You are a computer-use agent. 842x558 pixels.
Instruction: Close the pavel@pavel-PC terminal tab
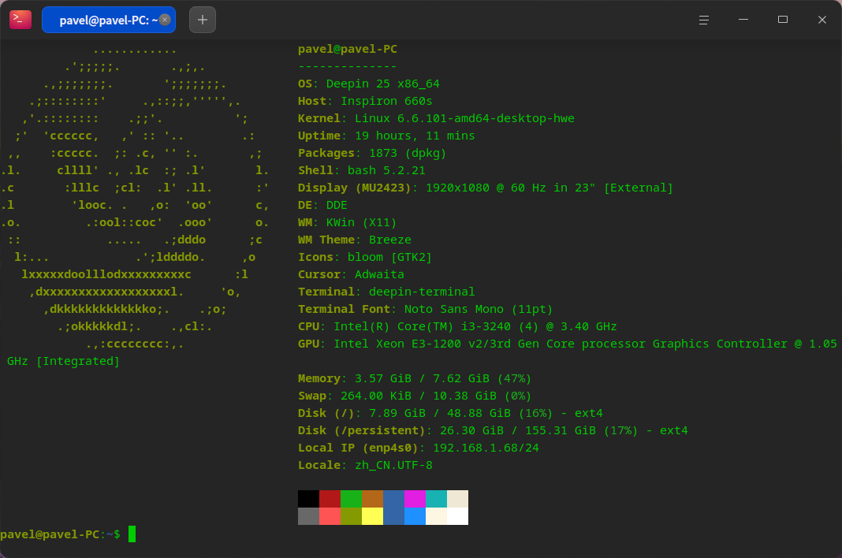[x=166, y=20]
